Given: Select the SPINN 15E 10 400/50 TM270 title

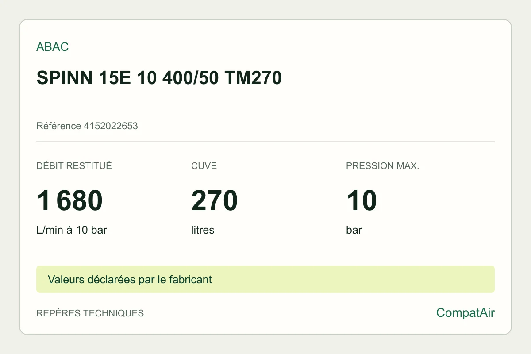Looking at the screenshot, I should click(159, 78).
